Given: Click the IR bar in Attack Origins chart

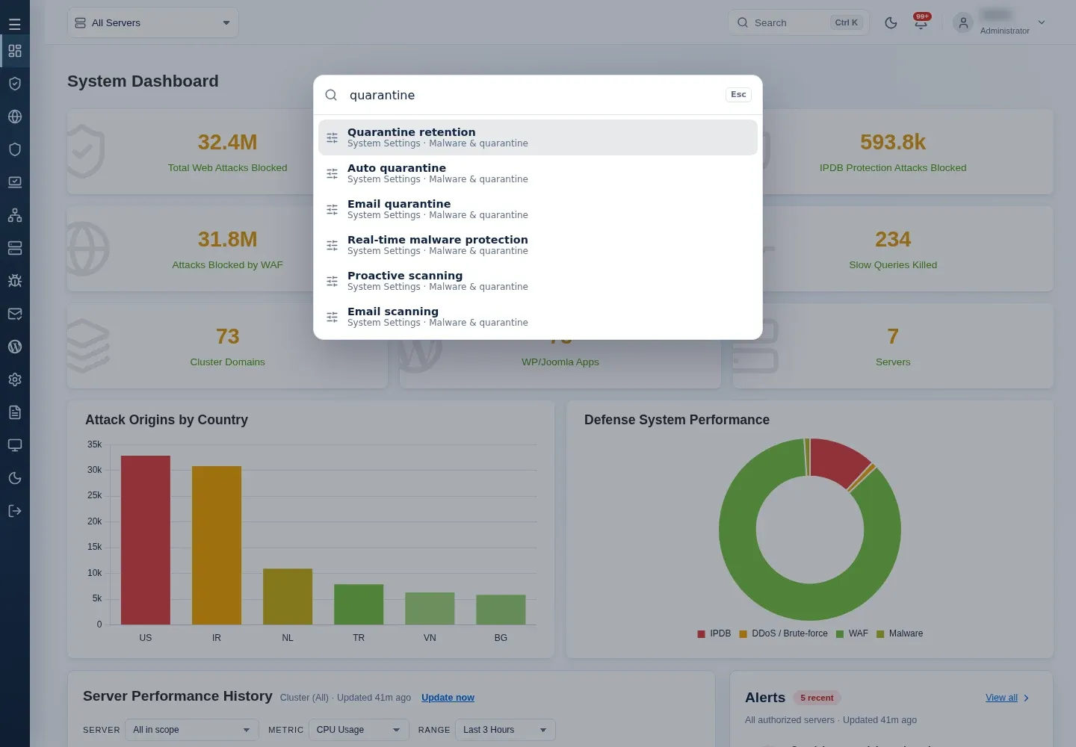Looking at the screenshot, I should point(217,545).
